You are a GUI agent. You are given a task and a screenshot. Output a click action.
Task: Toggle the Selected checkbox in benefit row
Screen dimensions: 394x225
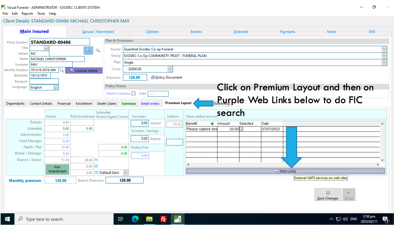(x=241, y=129)
